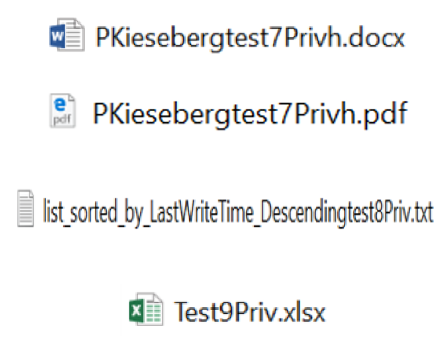The image size is (445, 342).
Task: Select the list_sorted_by_LastWriteTime_Descendingtest8Priv.txt file name
Action: (238, 213)
